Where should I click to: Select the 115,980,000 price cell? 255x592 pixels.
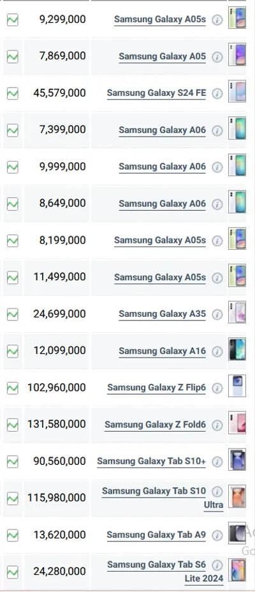[57, 498]
